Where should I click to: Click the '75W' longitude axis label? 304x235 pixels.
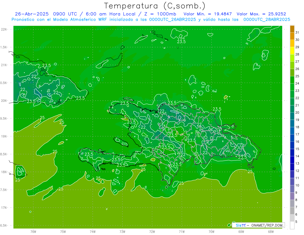point(63,231)
